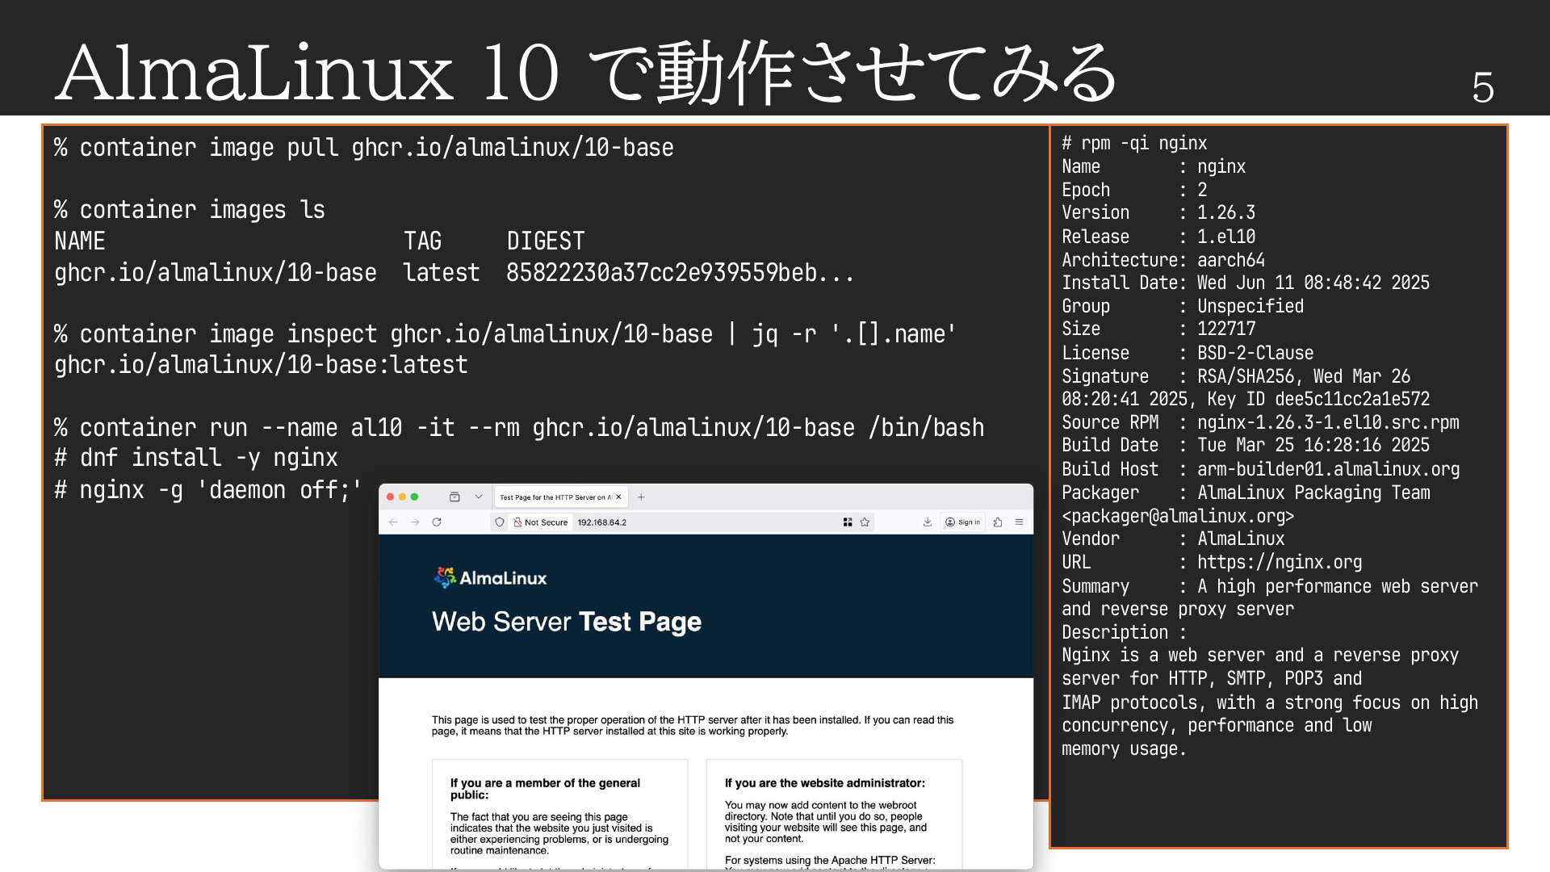The height and width of the screenshot is (872, 1550).
Task: Open the QR code icon in address bar
Action: pyautogui.click(x=848, y=522)
